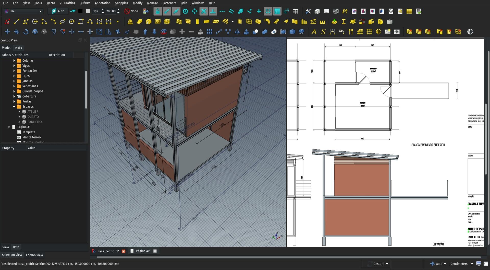Select the Column tool
This screenshot has height=270, width=490.
point(197,22)
